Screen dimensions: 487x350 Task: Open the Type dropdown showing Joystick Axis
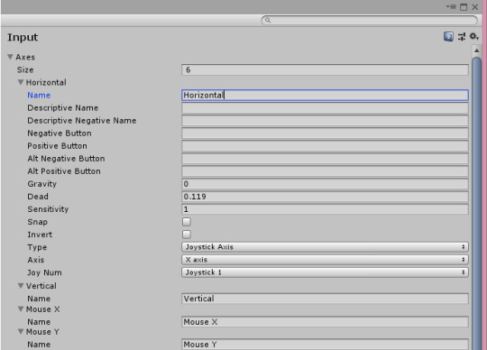point(325,247)
